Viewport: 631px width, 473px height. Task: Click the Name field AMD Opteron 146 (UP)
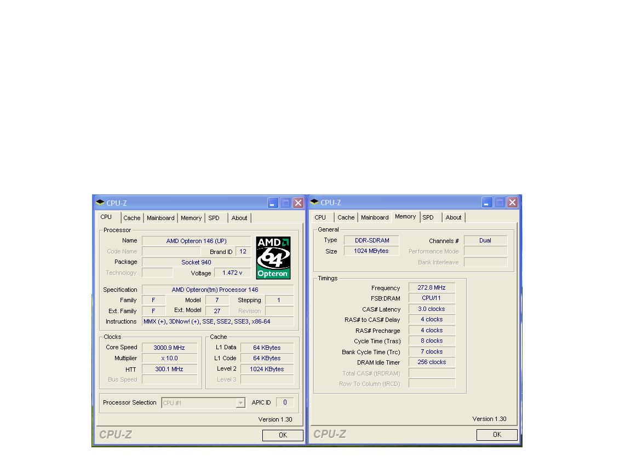[197, 241]
